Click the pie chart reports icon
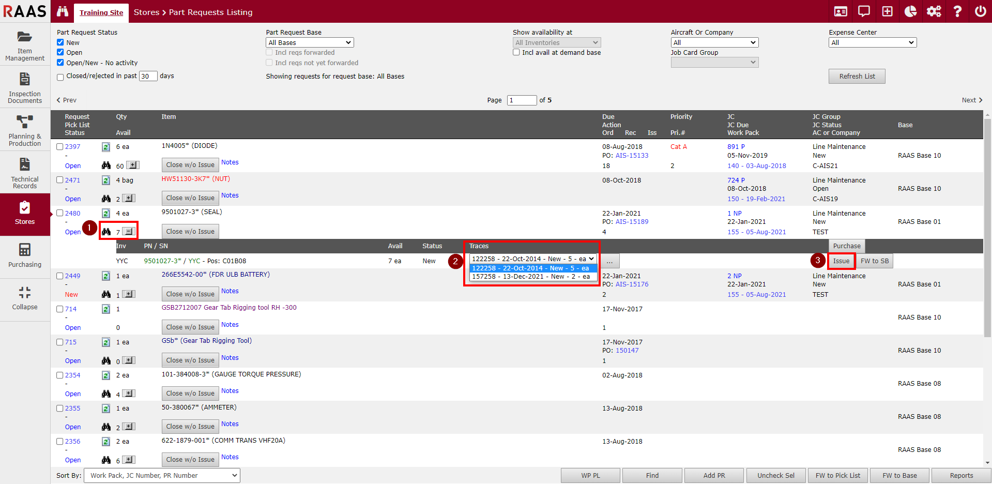992x484 pixels. tap(910, 11)
